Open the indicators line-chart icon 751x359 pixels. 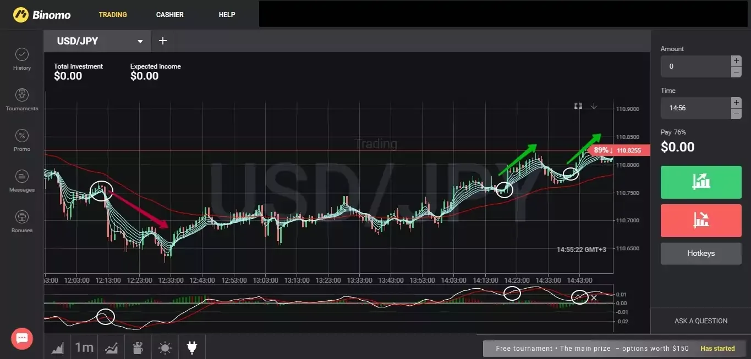(x=112, y=347)
